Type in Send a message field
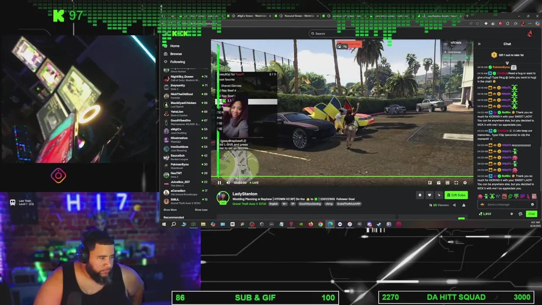Screen dimensions: 542x305 point(507,205)
